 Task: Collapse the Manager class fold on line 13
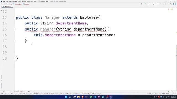coord(15,18)
